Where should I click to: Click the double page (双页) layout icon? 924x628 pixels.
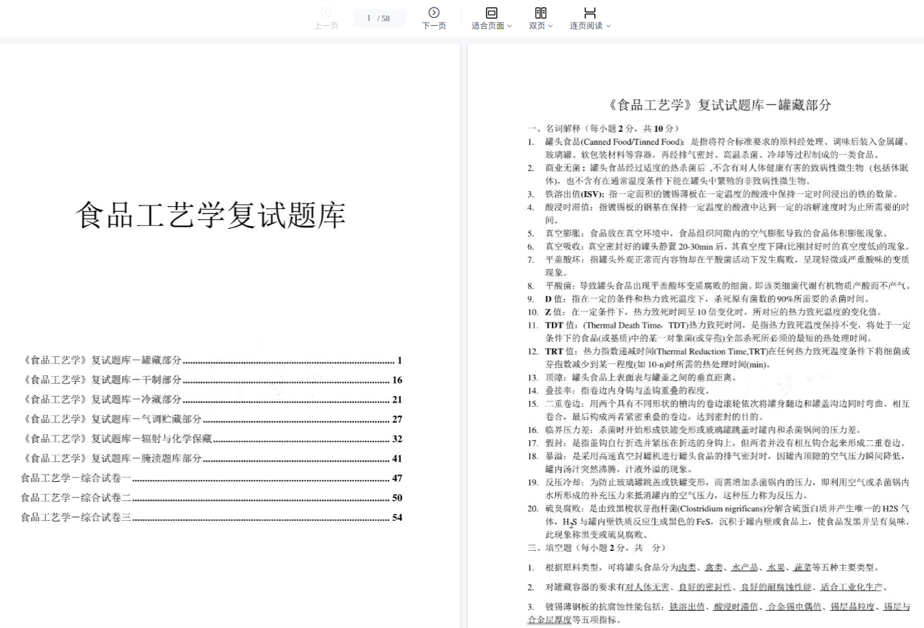pos(540,13)
